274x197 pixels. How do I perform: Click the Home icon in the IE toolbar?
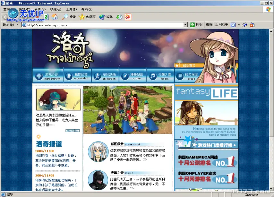pos(55,17)
